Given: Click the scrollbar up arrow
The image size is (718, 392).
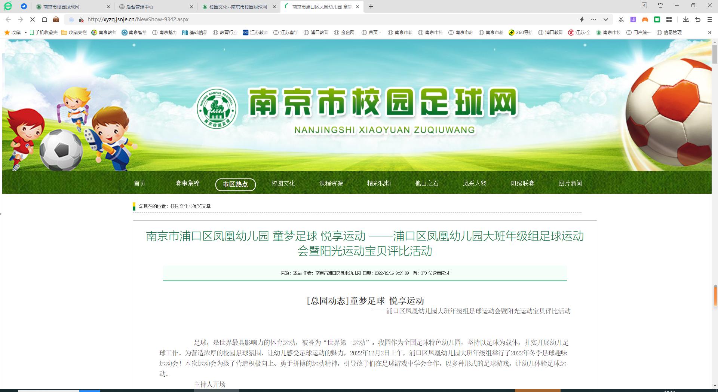Looking at the screenshot, I should (715, 42).
